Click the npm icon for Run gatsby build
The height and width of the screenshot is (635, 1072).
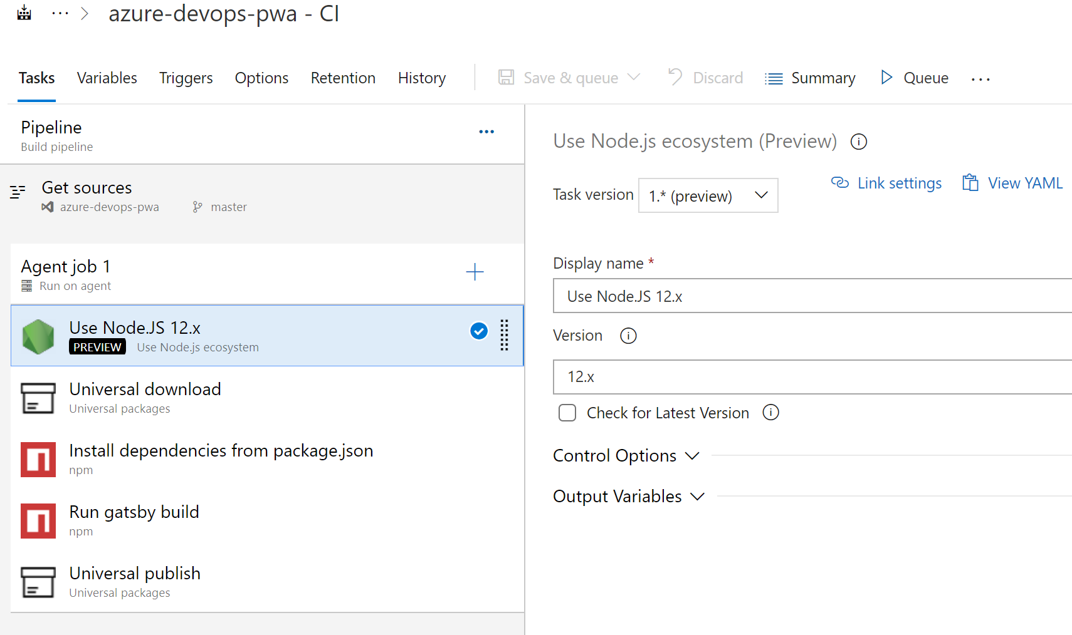point(38,521)
